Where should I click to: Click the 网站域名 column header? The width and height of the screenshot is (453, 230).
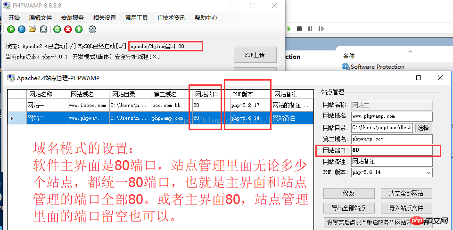[89, 94]
